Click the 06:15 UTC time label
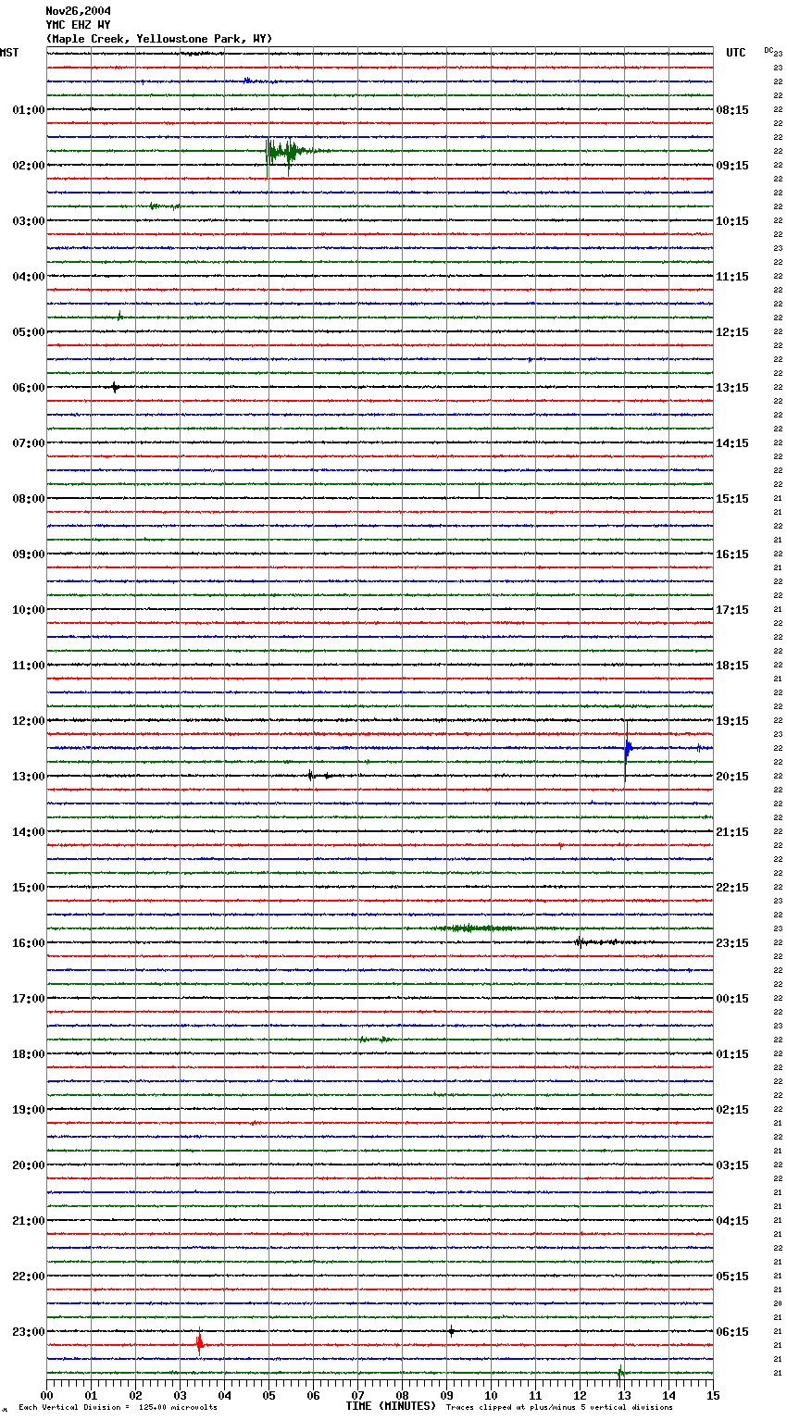Screen dimensions: 787x1420 (x=732, y=1332)
